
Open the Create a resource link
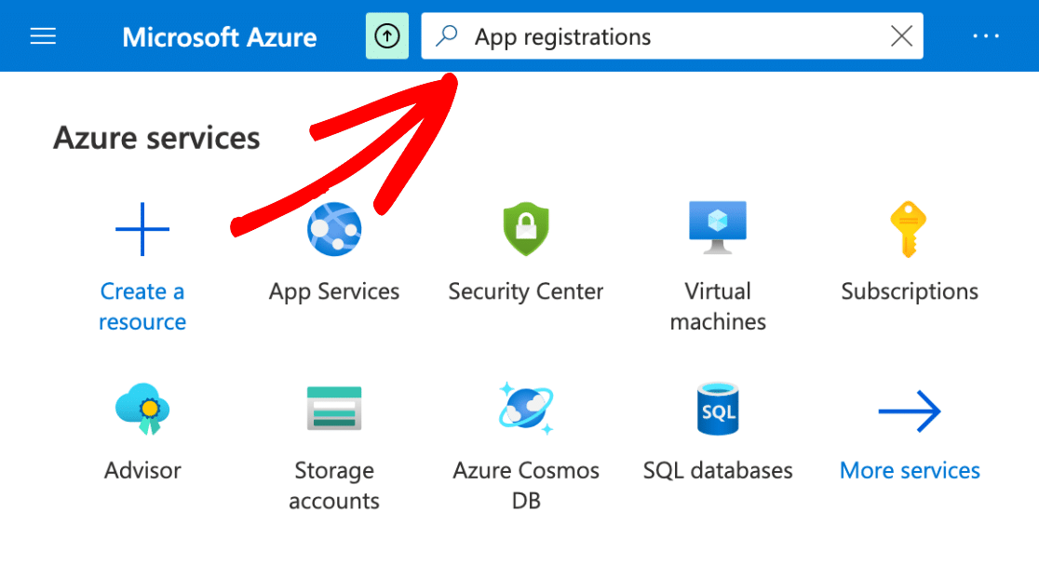(142, 306)
